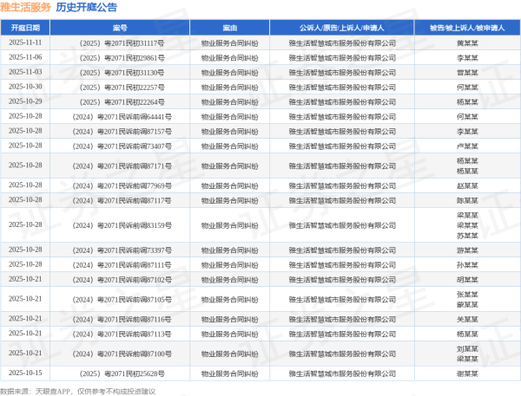Click the 被告/被上诉人/被申请人 column header
Image resolution: width=521 pixels, height=396 pixels.
pos(465,27)
